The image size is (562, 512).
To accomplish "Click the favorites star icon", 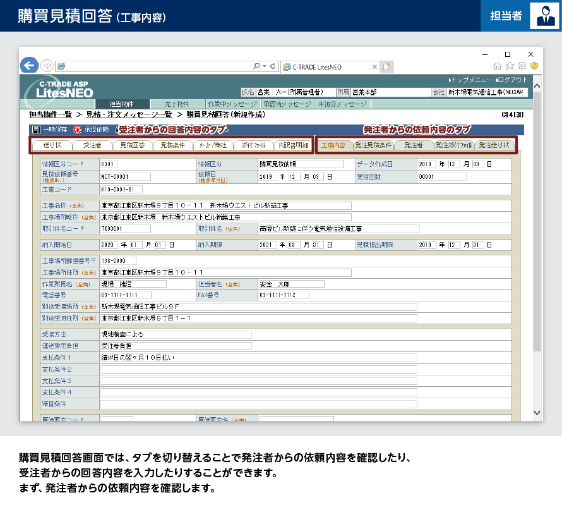I will click(x=510, y=66).
